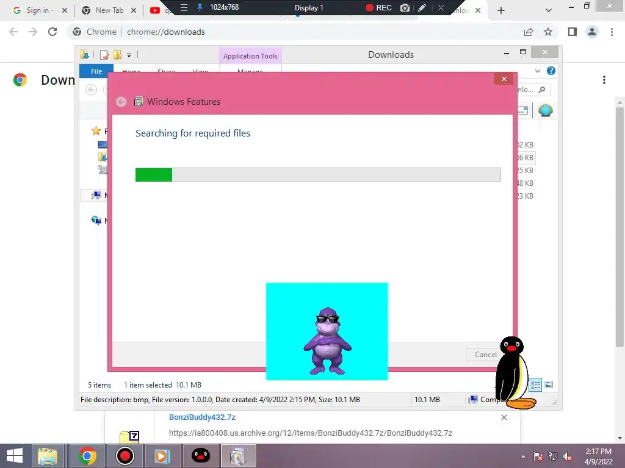Select This PC computer icon in navigation pane

[x=96, y=195]
